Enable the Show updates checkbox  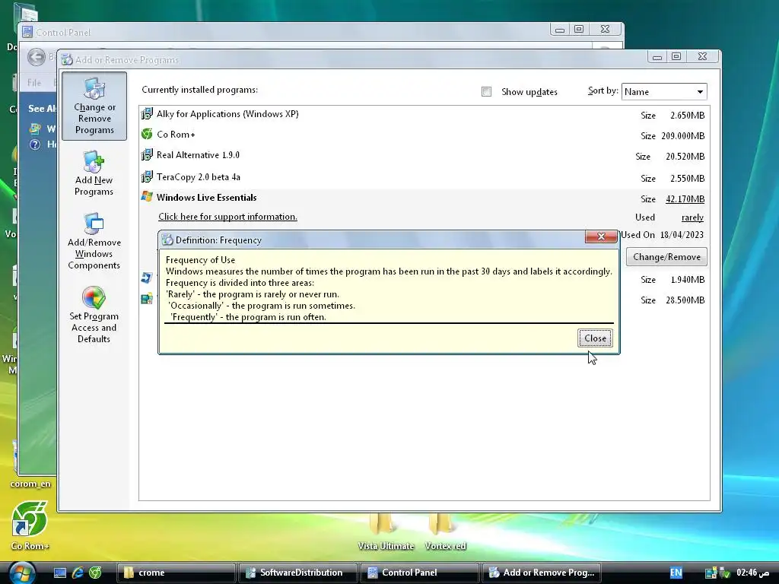486,92
